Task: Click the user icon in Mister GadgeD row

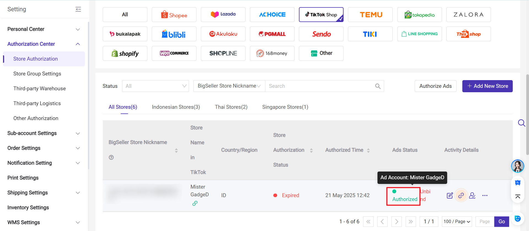Action: pyautogui.click(x=472, y=195)
